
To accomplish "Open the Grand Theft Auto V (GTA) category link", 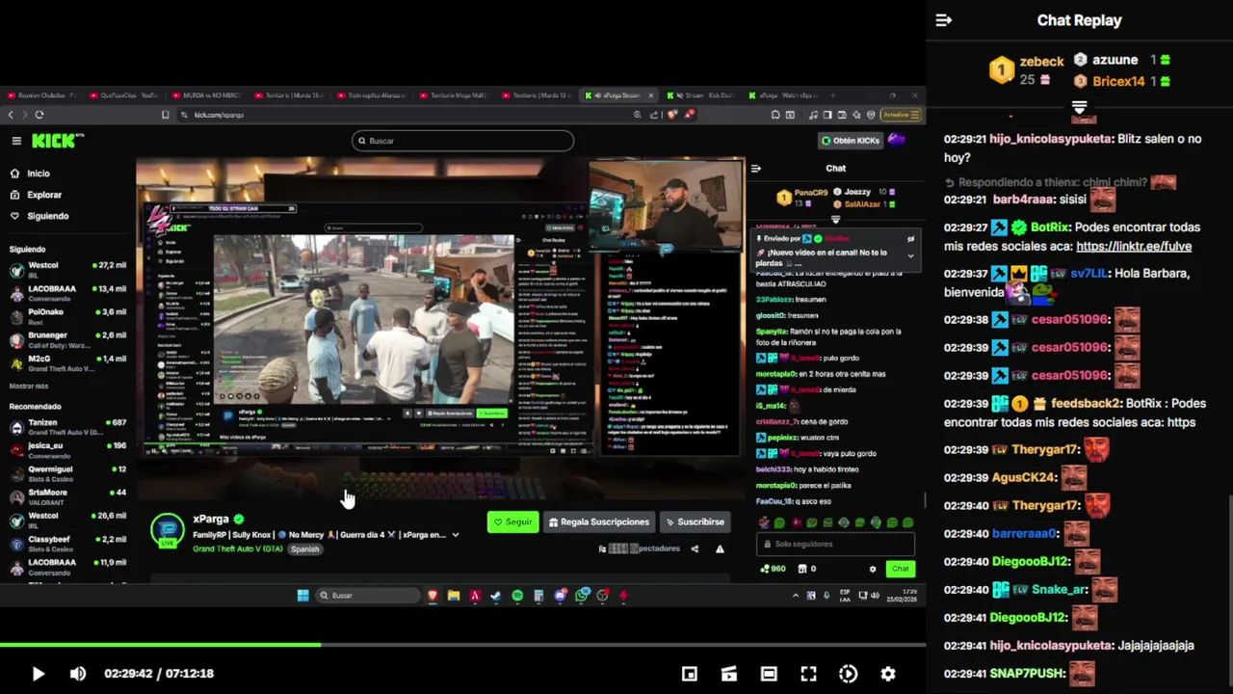I will point(238,548).
